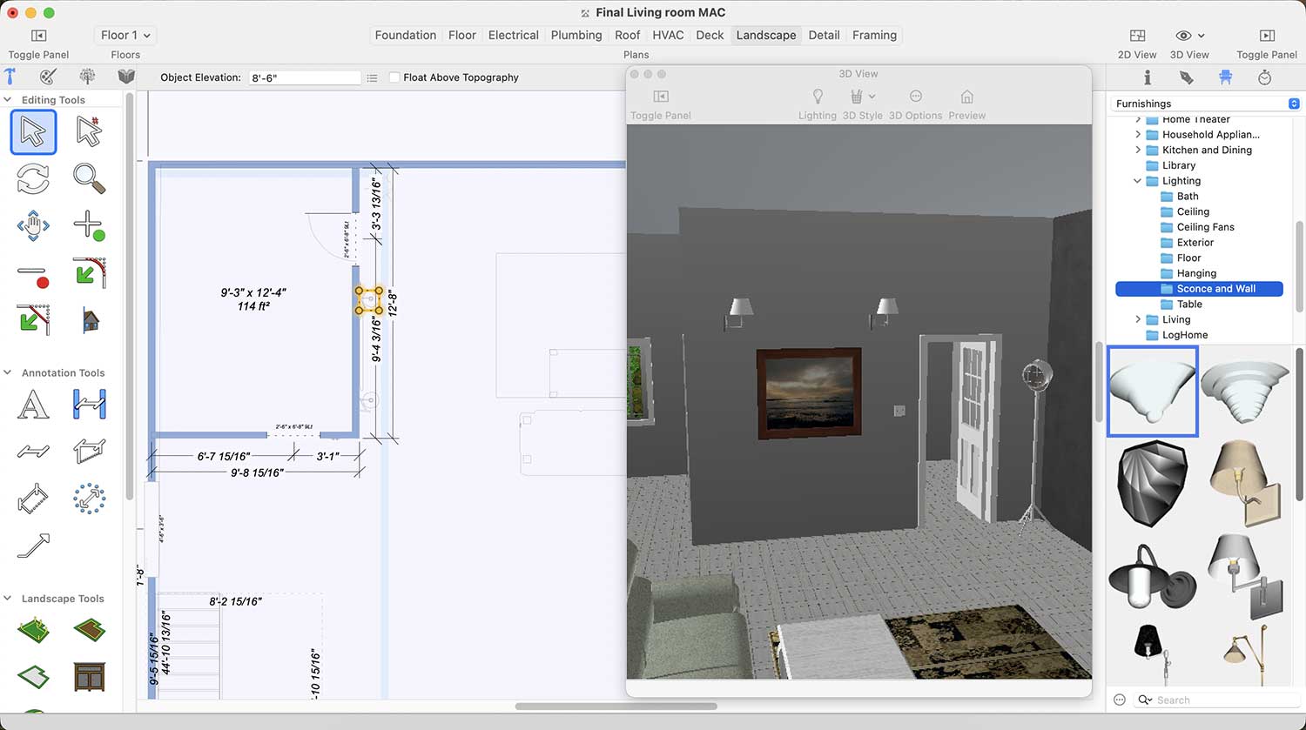
Task: Toggle the left panel in main toolbar
Action: [x=38, y=36]
